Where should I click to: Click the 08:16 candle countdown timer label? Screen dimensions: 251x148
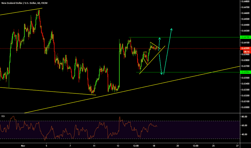tap(245, 51)
